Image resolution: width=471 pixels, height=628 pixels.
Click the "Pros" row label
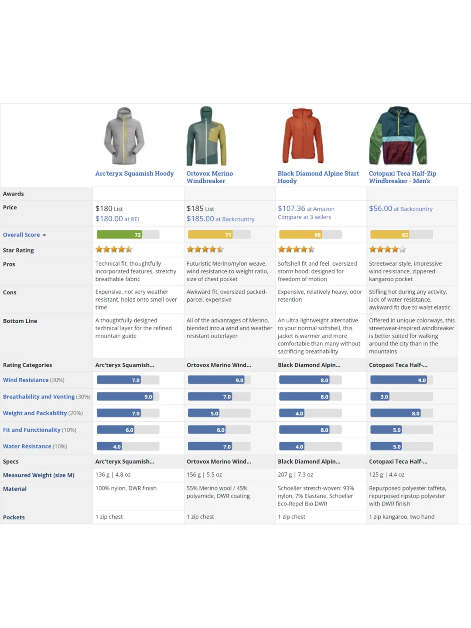[9, 264]
